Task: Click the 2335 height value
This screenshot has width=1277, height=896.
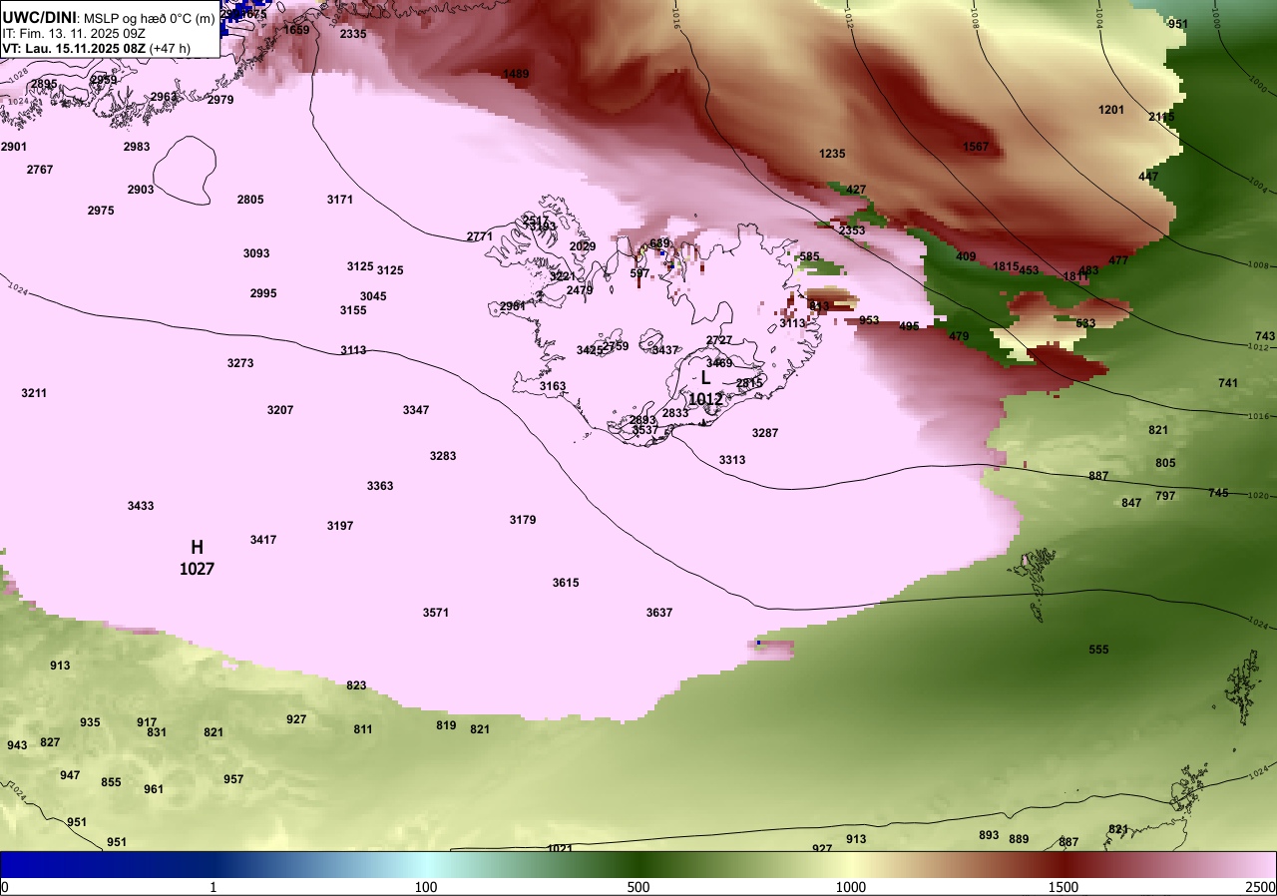Action: click(x=353, y=34)
